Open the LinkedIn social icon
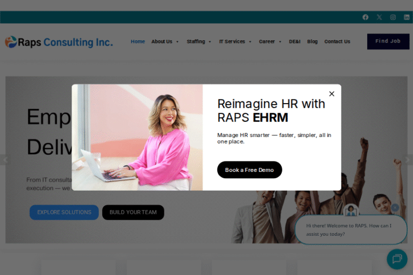Image resolution: width=413 pixels, height=275 pixels. coord(407,17)
